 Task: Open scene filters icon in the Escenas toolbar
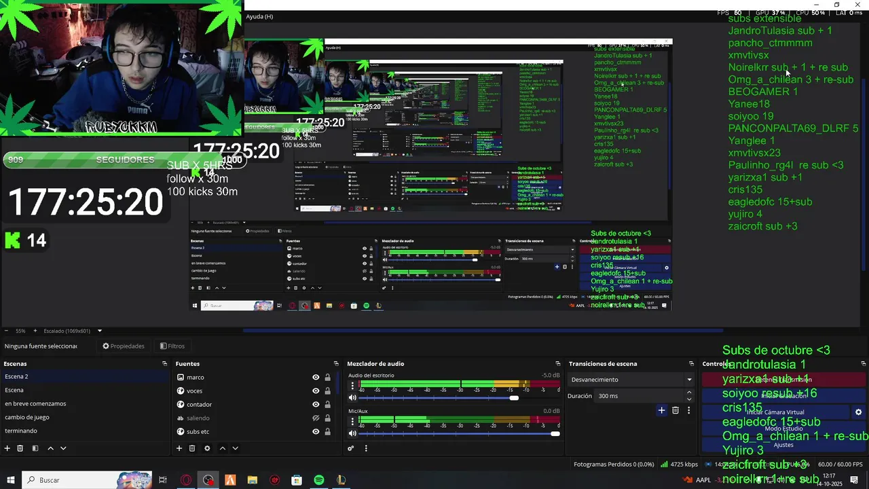coord(35,448)
